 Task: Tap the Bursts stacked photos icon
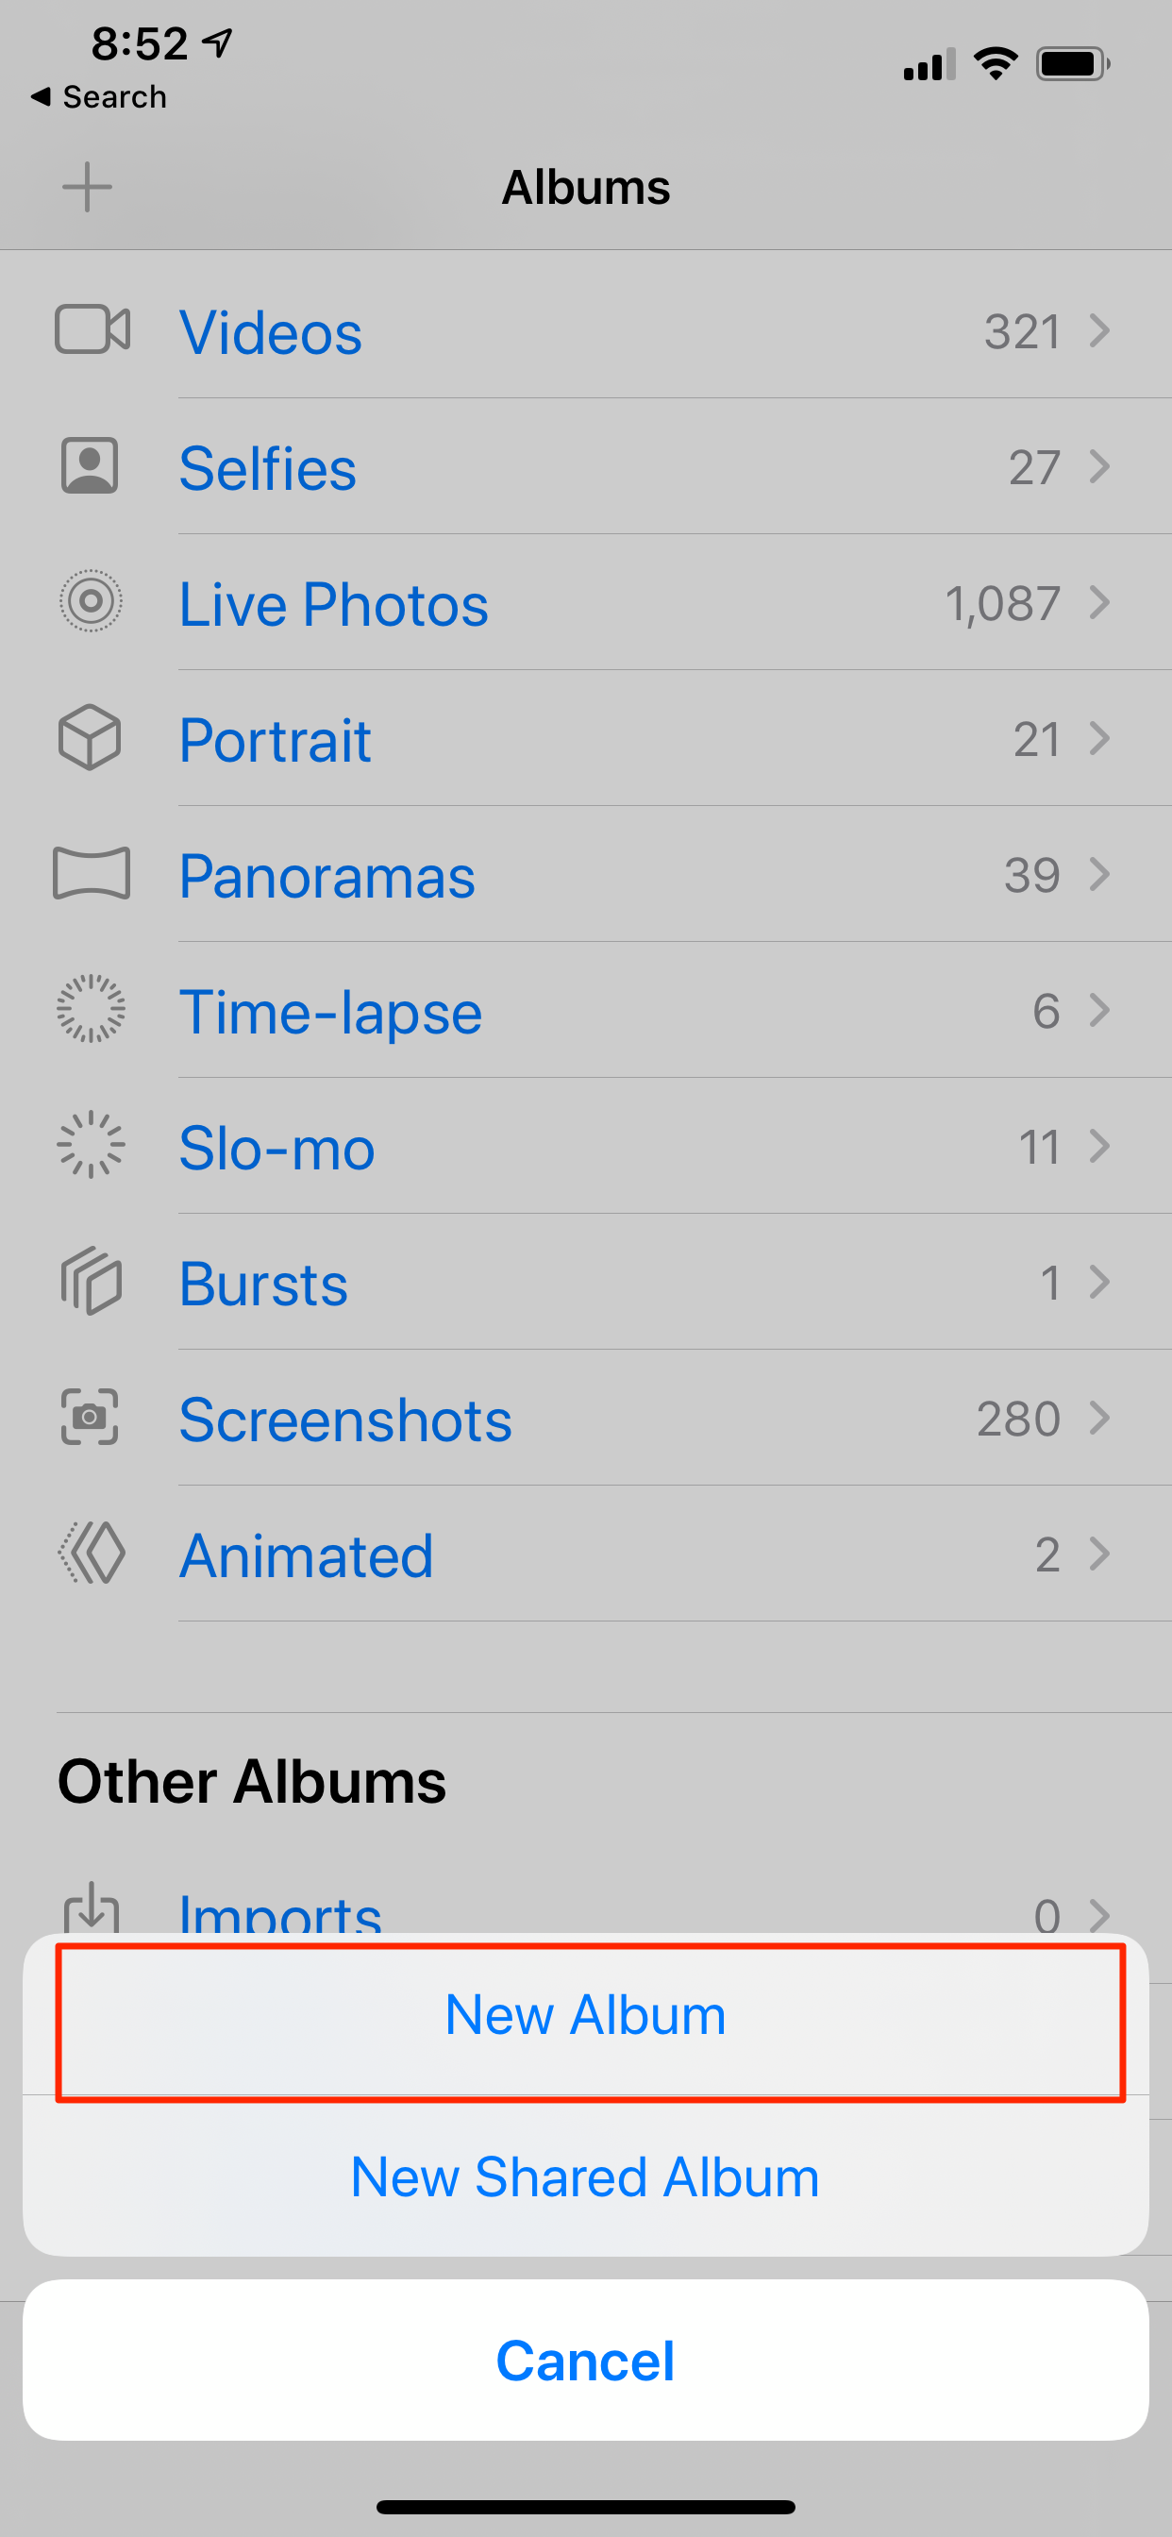pyautogui.click(x=91, y=1282)
